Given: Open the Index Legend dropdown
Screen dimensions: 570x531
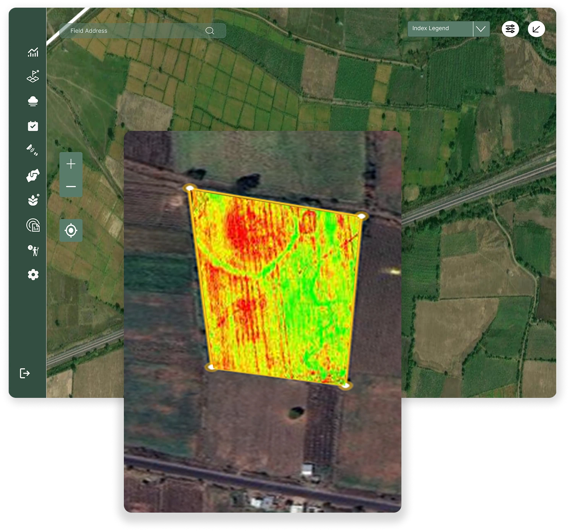Looking at the screenshot, I should coord(448,29).
